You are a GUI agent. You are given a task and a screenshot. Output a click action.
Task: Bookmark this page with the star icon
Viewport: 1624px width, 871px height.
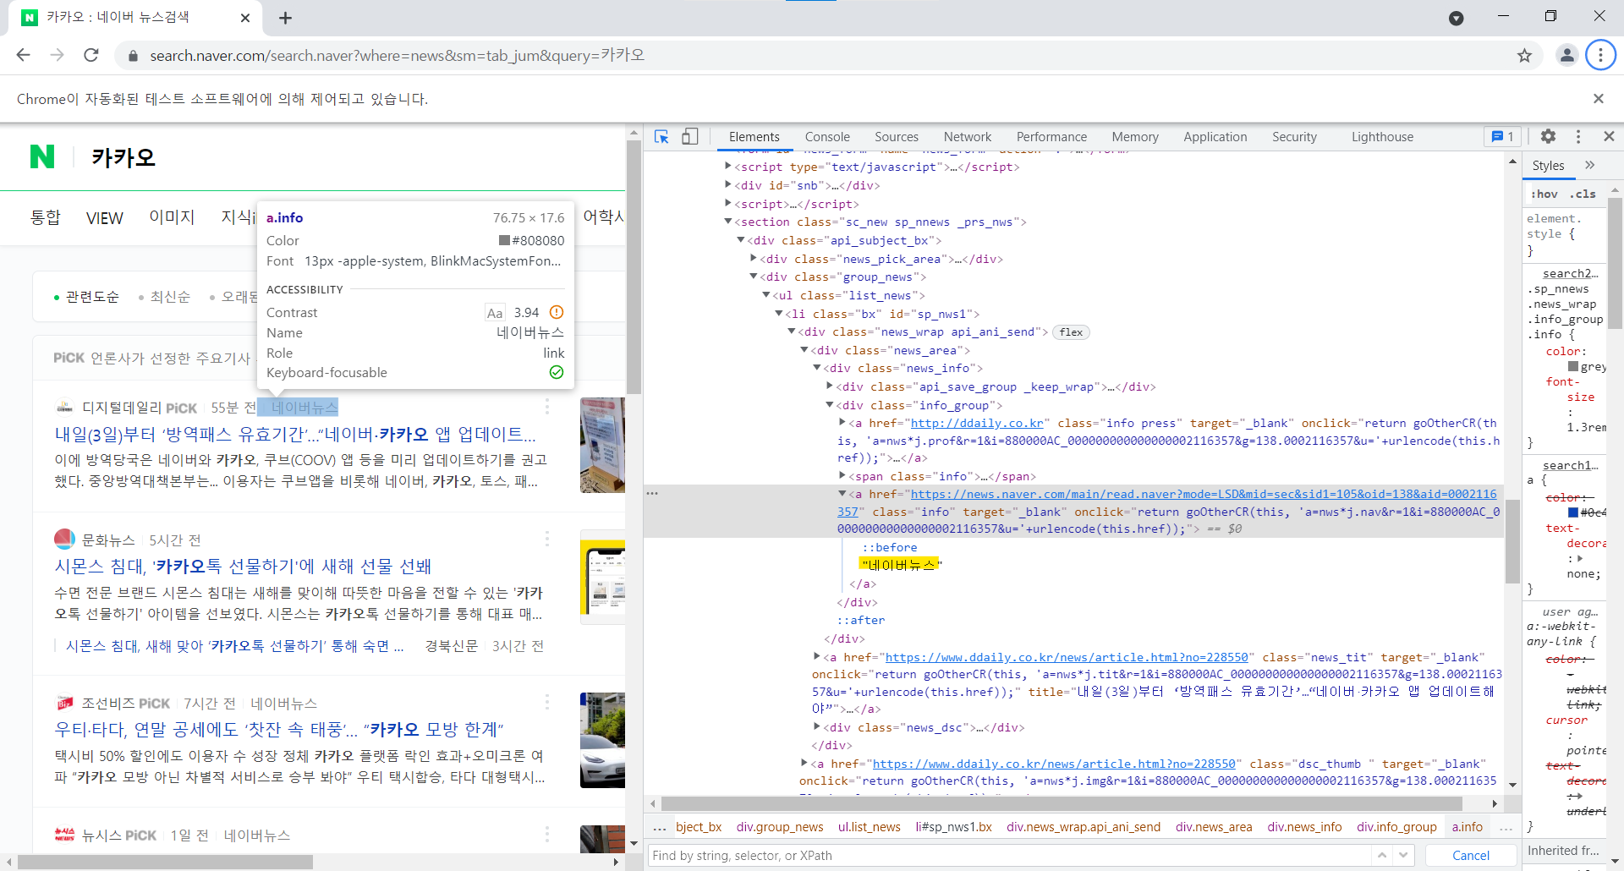tap(1524, 56)
